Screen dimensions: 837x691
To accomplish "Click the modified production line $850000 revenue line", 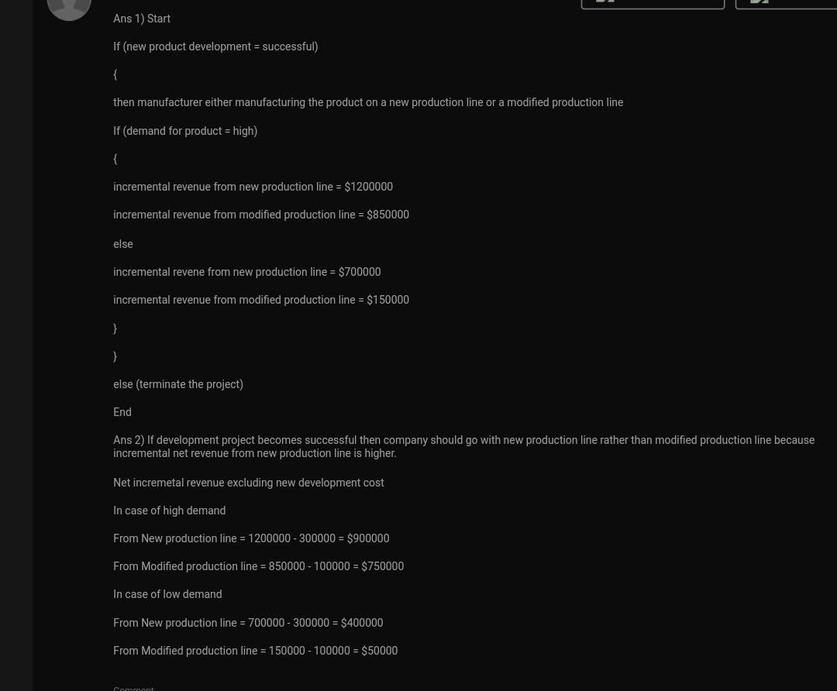I will 261,215.
